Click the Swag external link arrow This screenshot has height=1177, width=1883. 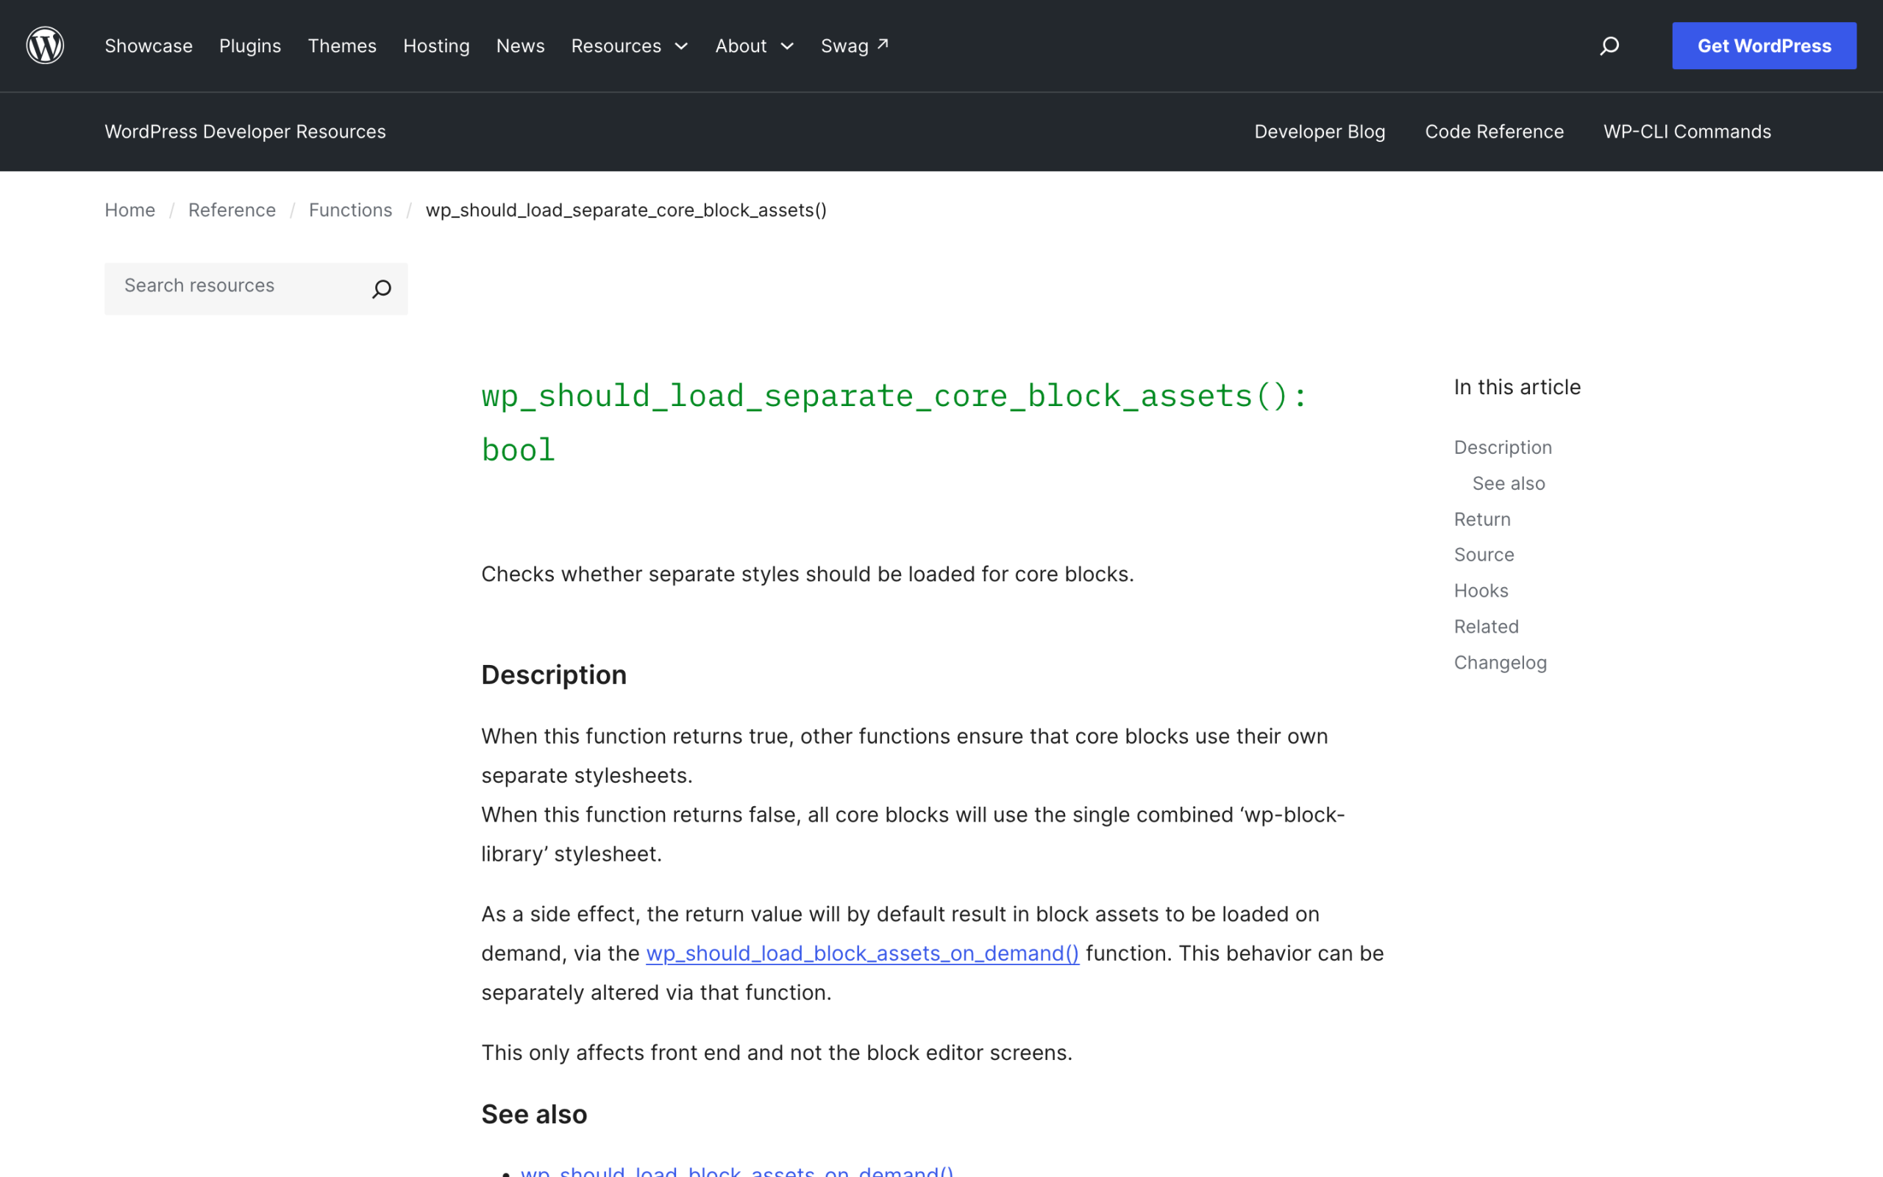883,44
